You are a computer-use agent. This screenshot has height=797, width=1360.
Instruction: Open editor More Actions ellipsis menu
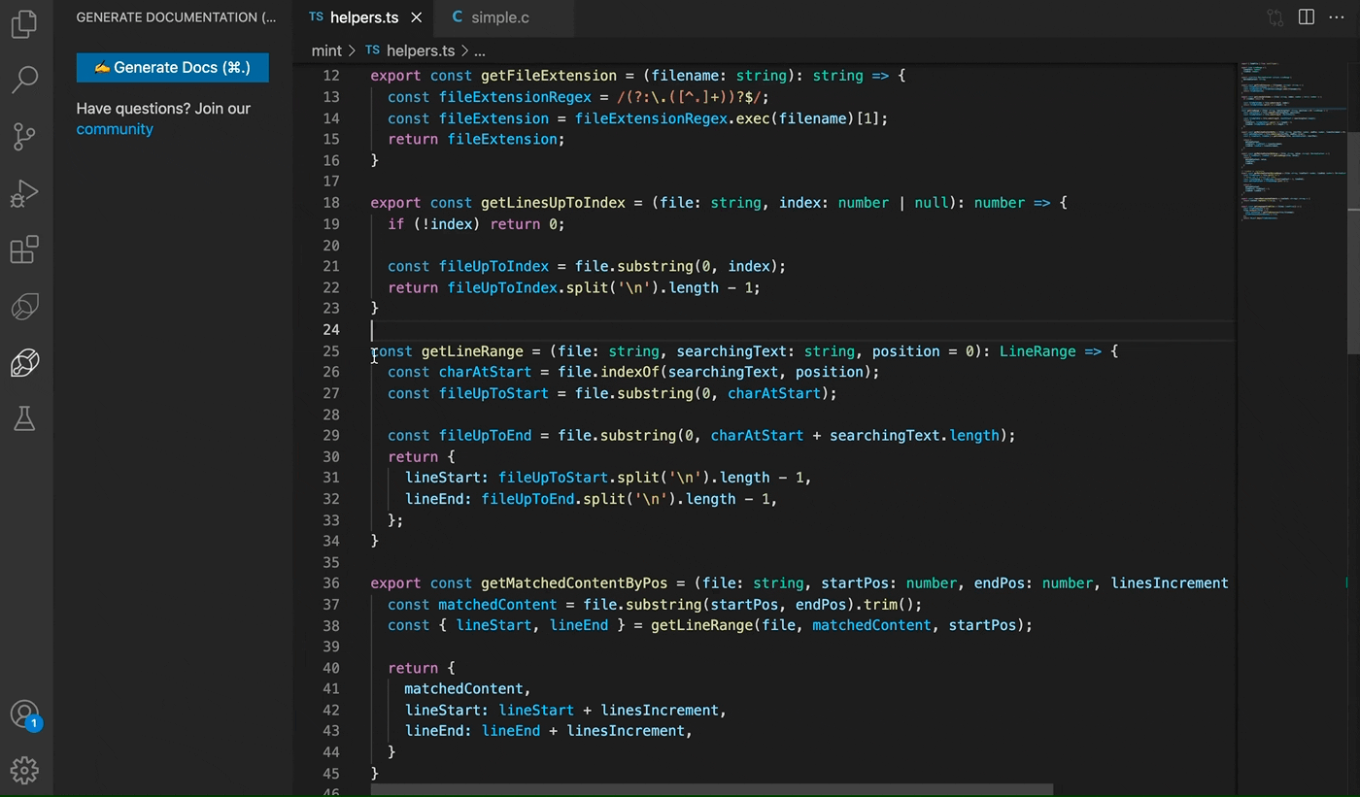click(1337, 17)
